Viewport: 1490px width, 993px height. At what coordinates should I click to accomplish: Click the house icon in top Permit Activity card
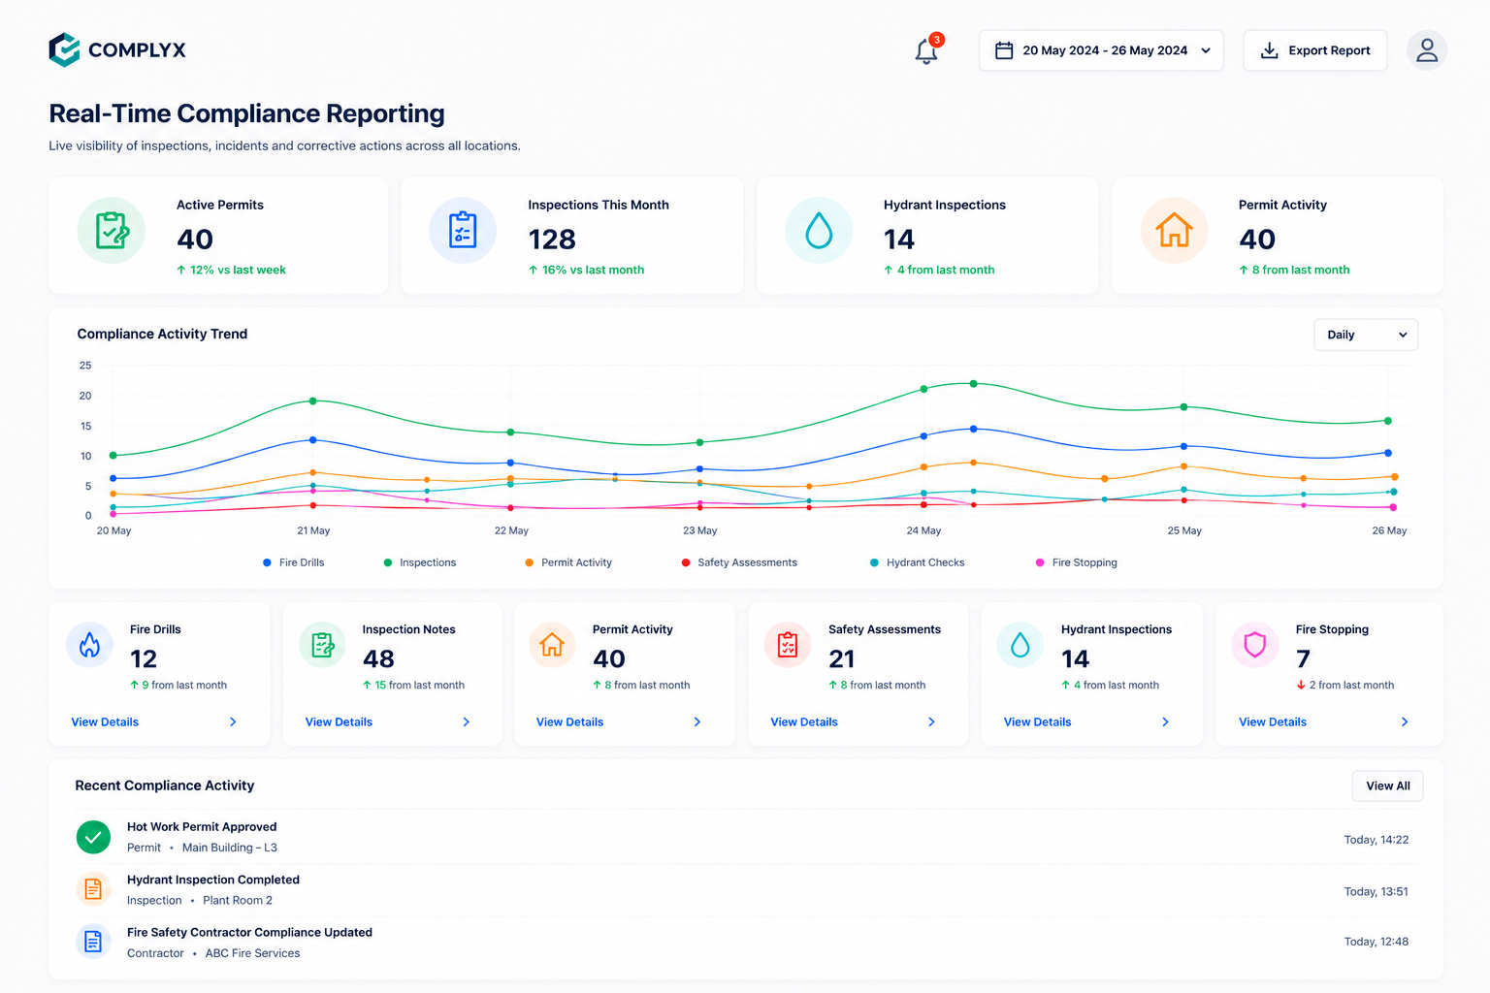pyautogui.click(x=1174, y=231)
